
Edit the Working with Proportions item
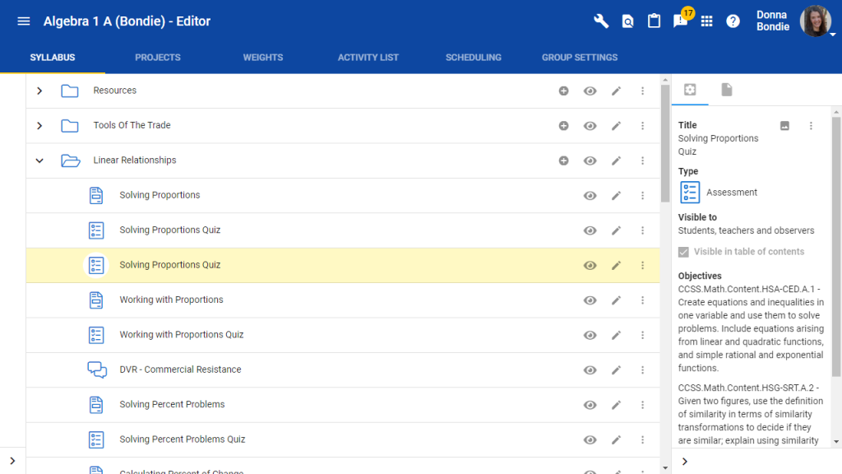pyautogui.click(x=616, y=300)
